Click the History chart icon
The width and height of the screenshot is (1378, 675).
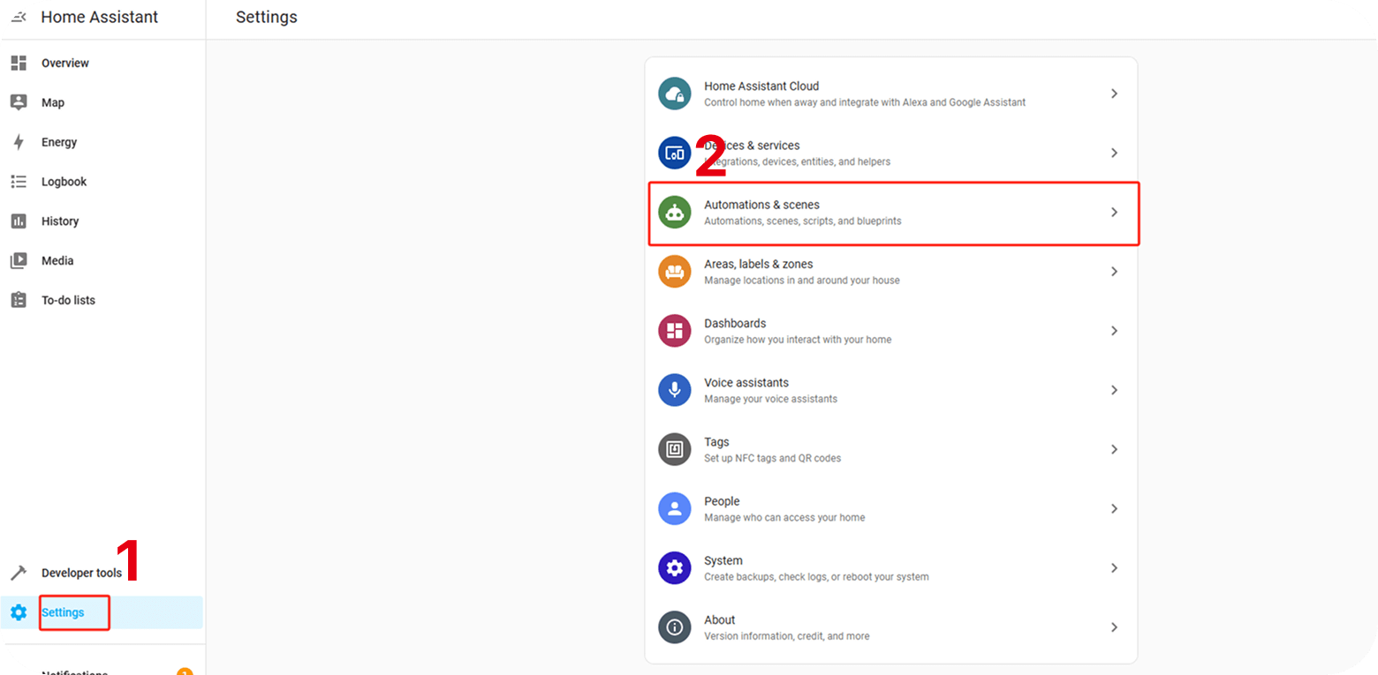click(x=19, y=221)
